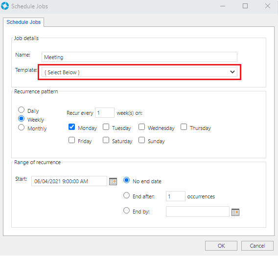The height and width of the screenshot is (256, 278).
Task: Confirm with the OK button
Action: [221, 246]
